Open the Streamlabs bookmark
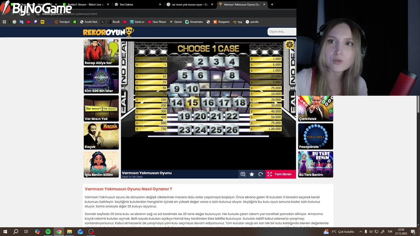This screenshot has width=420, height=236. (194, 22)
